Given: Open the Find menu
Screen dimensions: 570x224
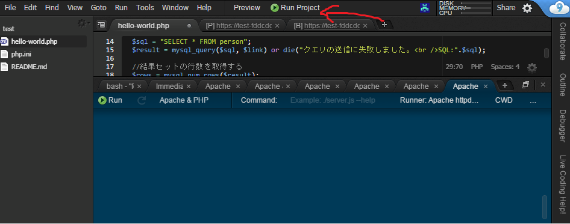Looking at the screenshot, I should click(52, 8).
